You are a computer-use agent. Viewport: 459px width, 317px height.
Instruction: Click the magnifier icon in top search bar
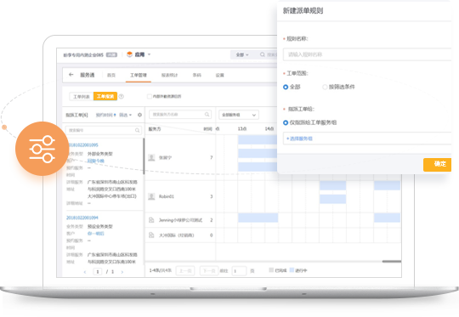pyautogui.click(x=263, y=54)
